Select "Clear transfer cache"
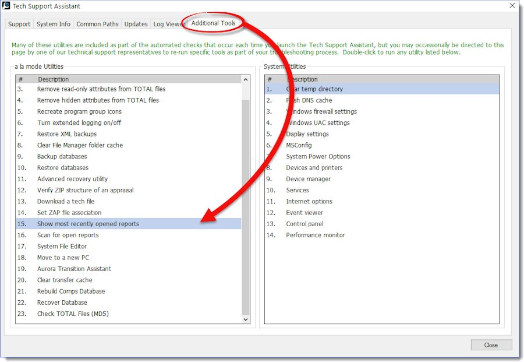 pos(128,280)
